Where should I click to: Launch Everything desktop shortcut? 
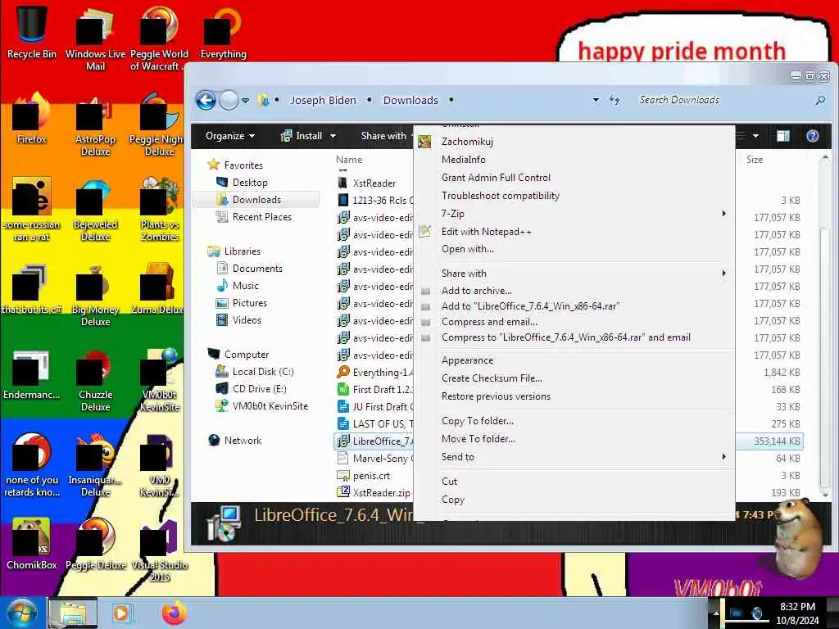click(x=223, y=32)
